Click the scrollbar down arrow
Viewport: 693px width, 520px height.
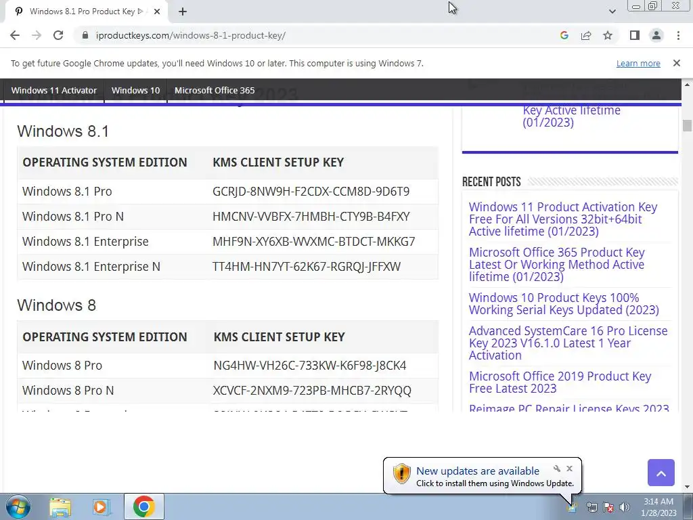(x=687, y=487)
